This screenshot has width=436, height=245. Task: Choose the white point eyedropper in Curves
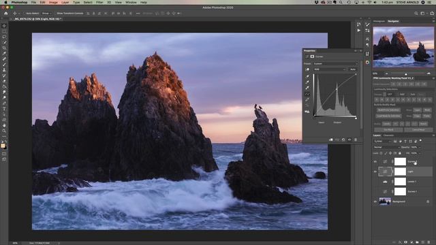point(307,88)
